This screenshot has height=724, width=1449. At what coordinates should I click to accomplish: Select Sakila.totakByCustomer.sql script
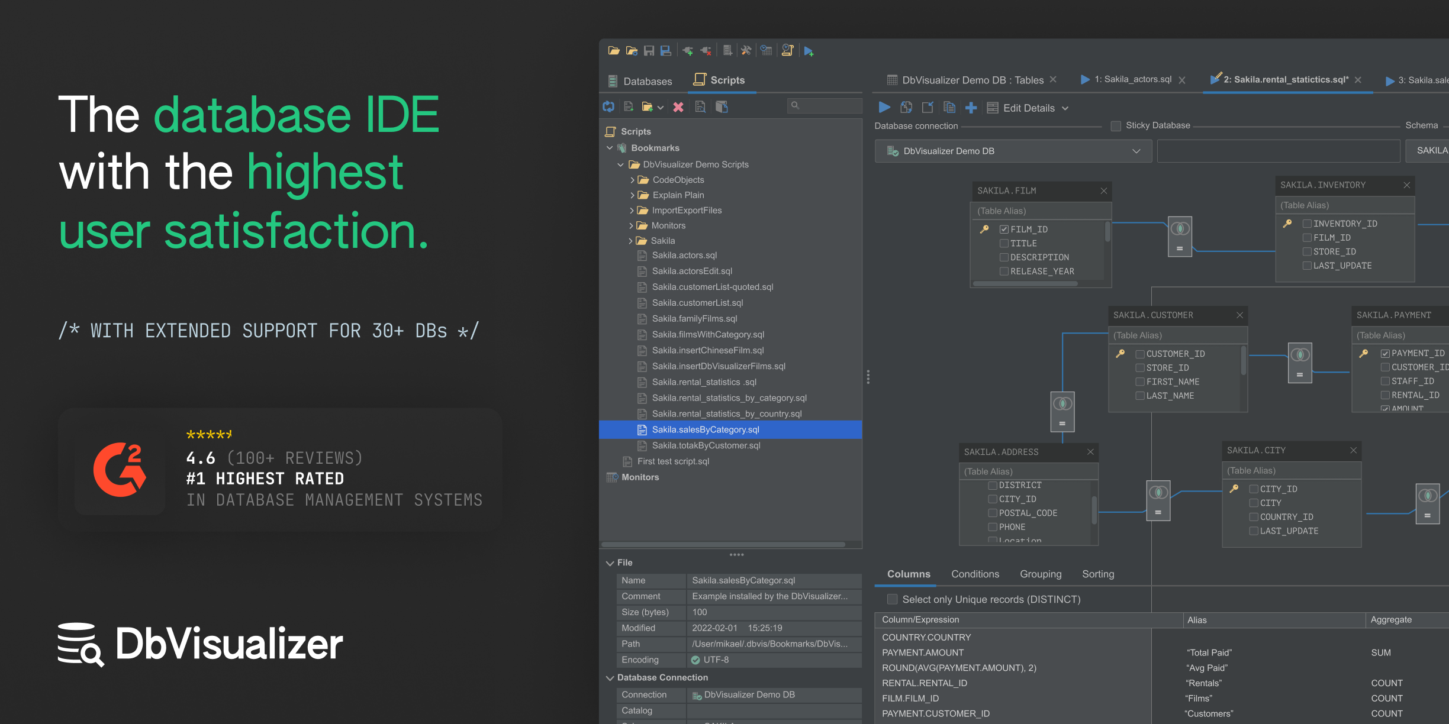[706, 445]
